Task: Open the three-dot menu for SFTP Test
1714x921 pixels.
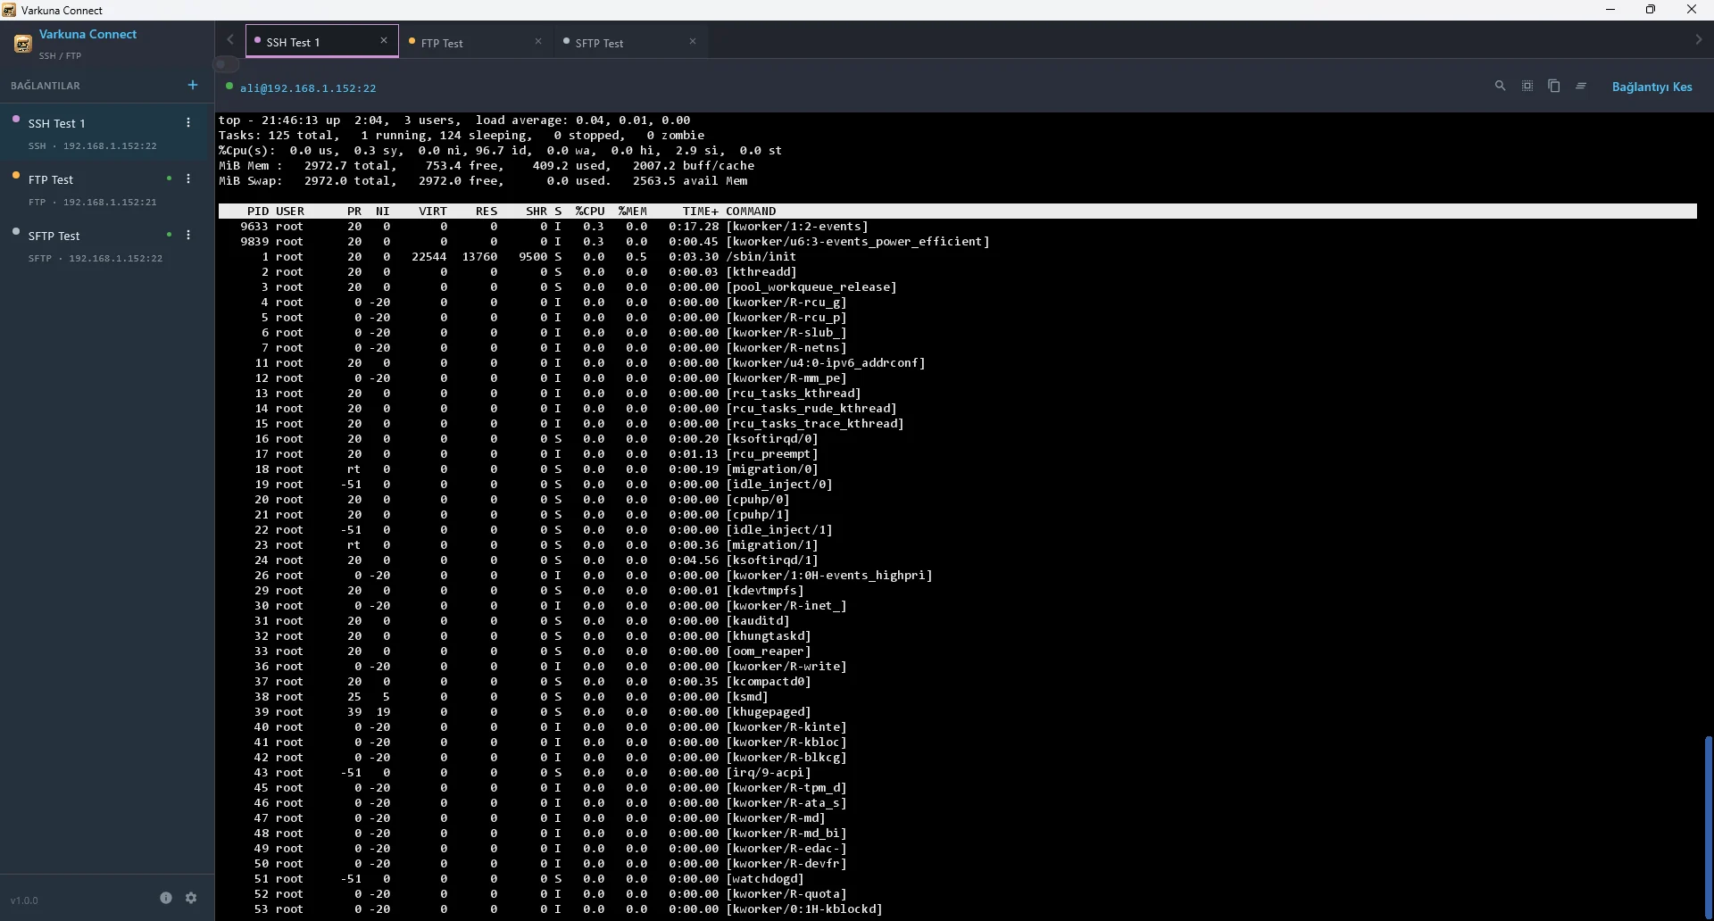Action: pyautogui.click(x=188, y=236)
